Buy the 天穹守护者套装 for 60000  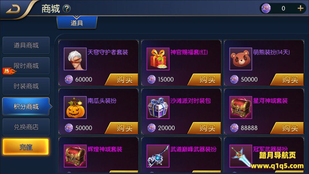pyautogui.click(x=122, y=79)
